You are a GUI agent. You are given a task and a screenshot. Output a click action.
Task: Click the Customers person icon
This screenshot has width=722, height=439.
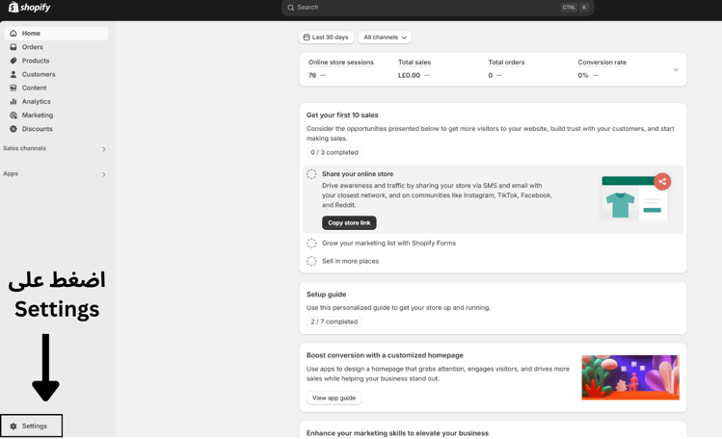click(x=13, y=74)
